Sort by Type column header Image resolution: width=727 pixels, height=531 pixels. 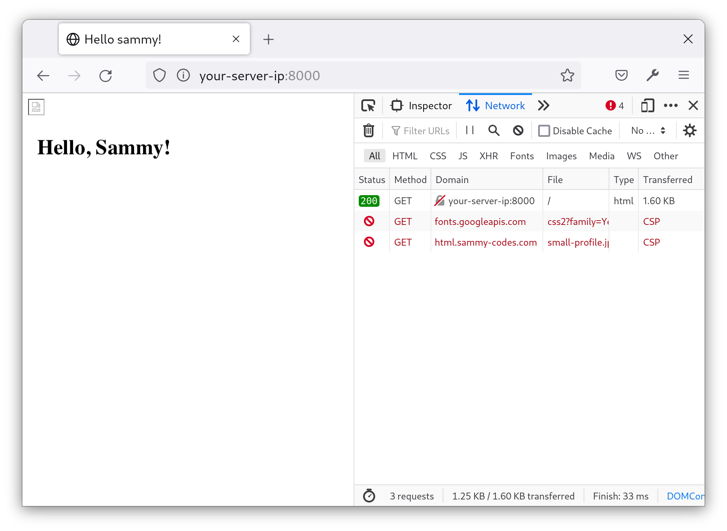point(624,180)
